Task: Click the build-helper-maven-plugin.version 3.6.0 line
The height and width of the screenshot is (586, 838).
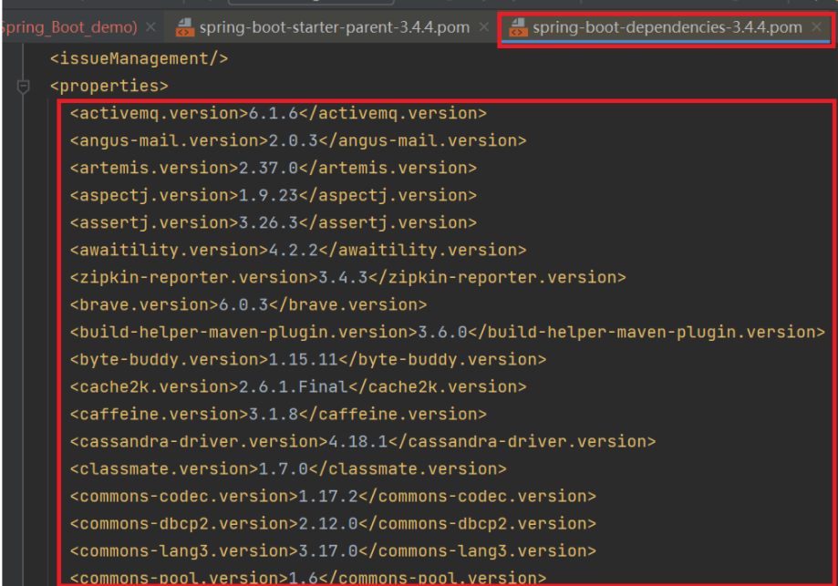Action: 448,332
